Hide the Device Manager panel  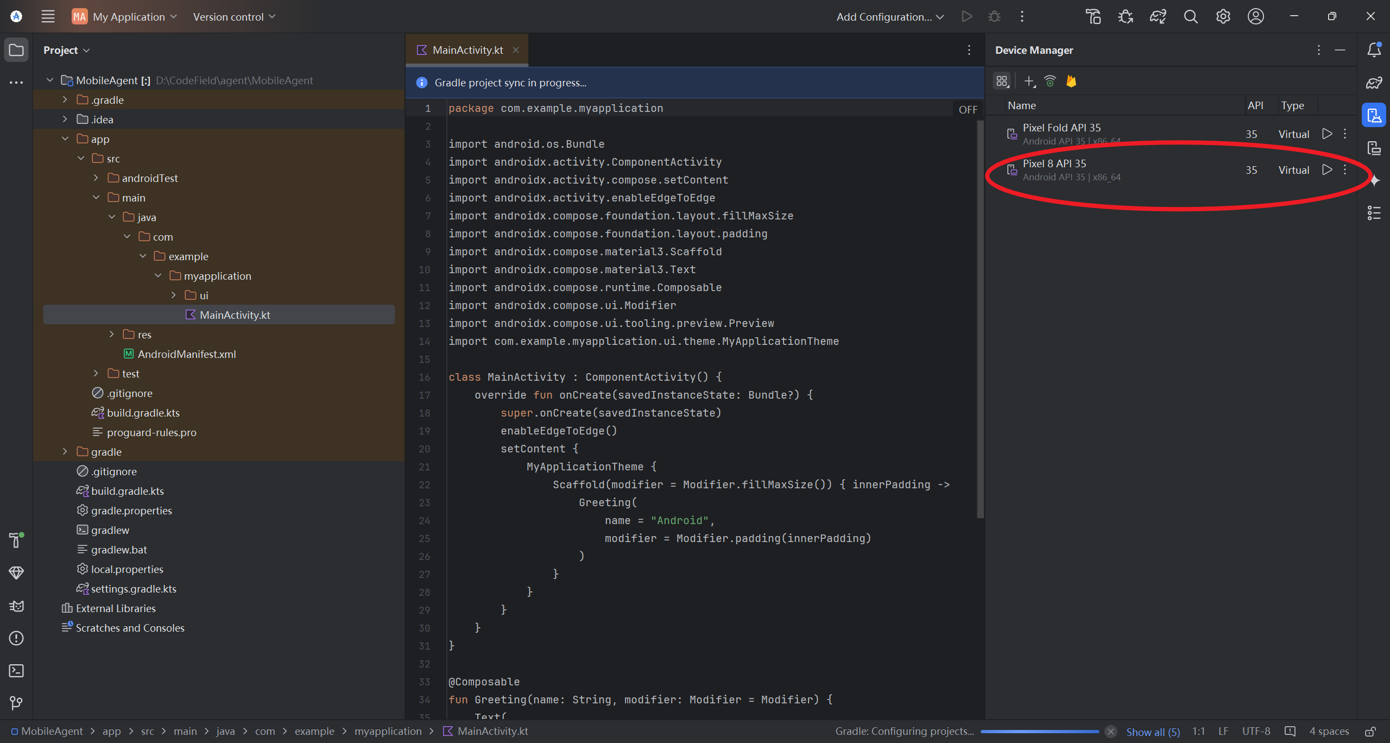1340,50
